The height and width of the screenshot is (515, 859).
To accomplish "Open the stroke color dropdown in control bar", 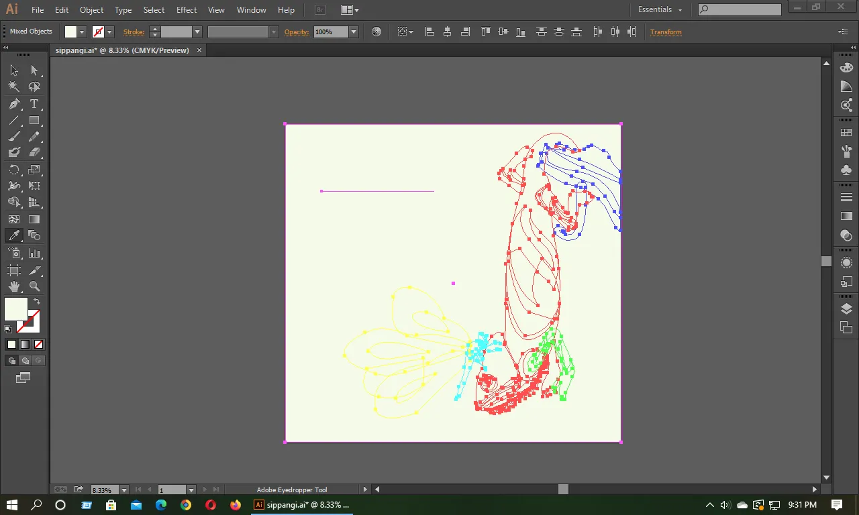I will [109, 32].
